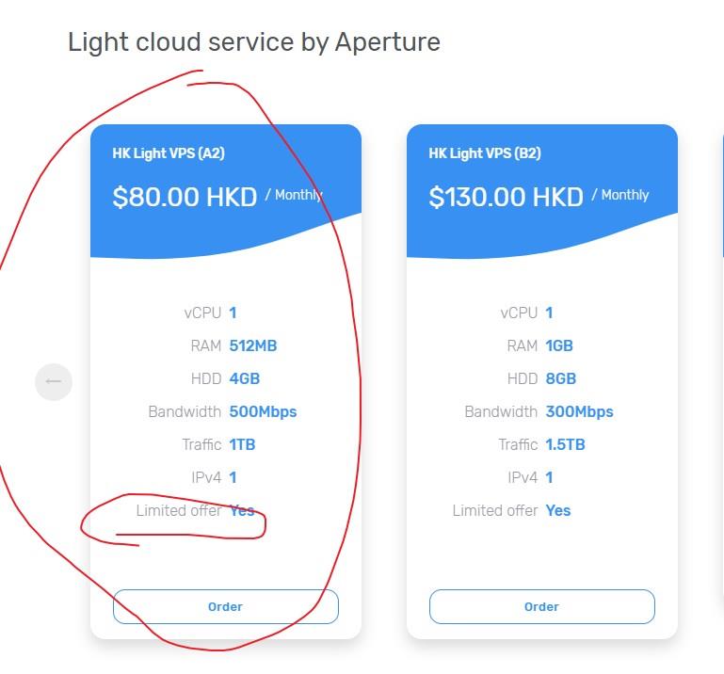Click the Limited offer Yes value in B2 card

click(x=558, y=510)
